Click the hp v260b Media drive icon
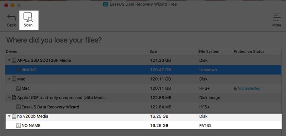The width and height of the screenshot is (286, 136). click(14, 116)
